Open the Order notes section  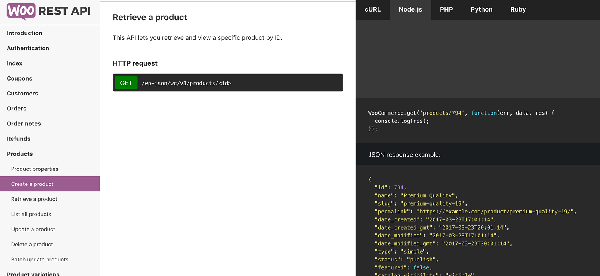point(24,124)
